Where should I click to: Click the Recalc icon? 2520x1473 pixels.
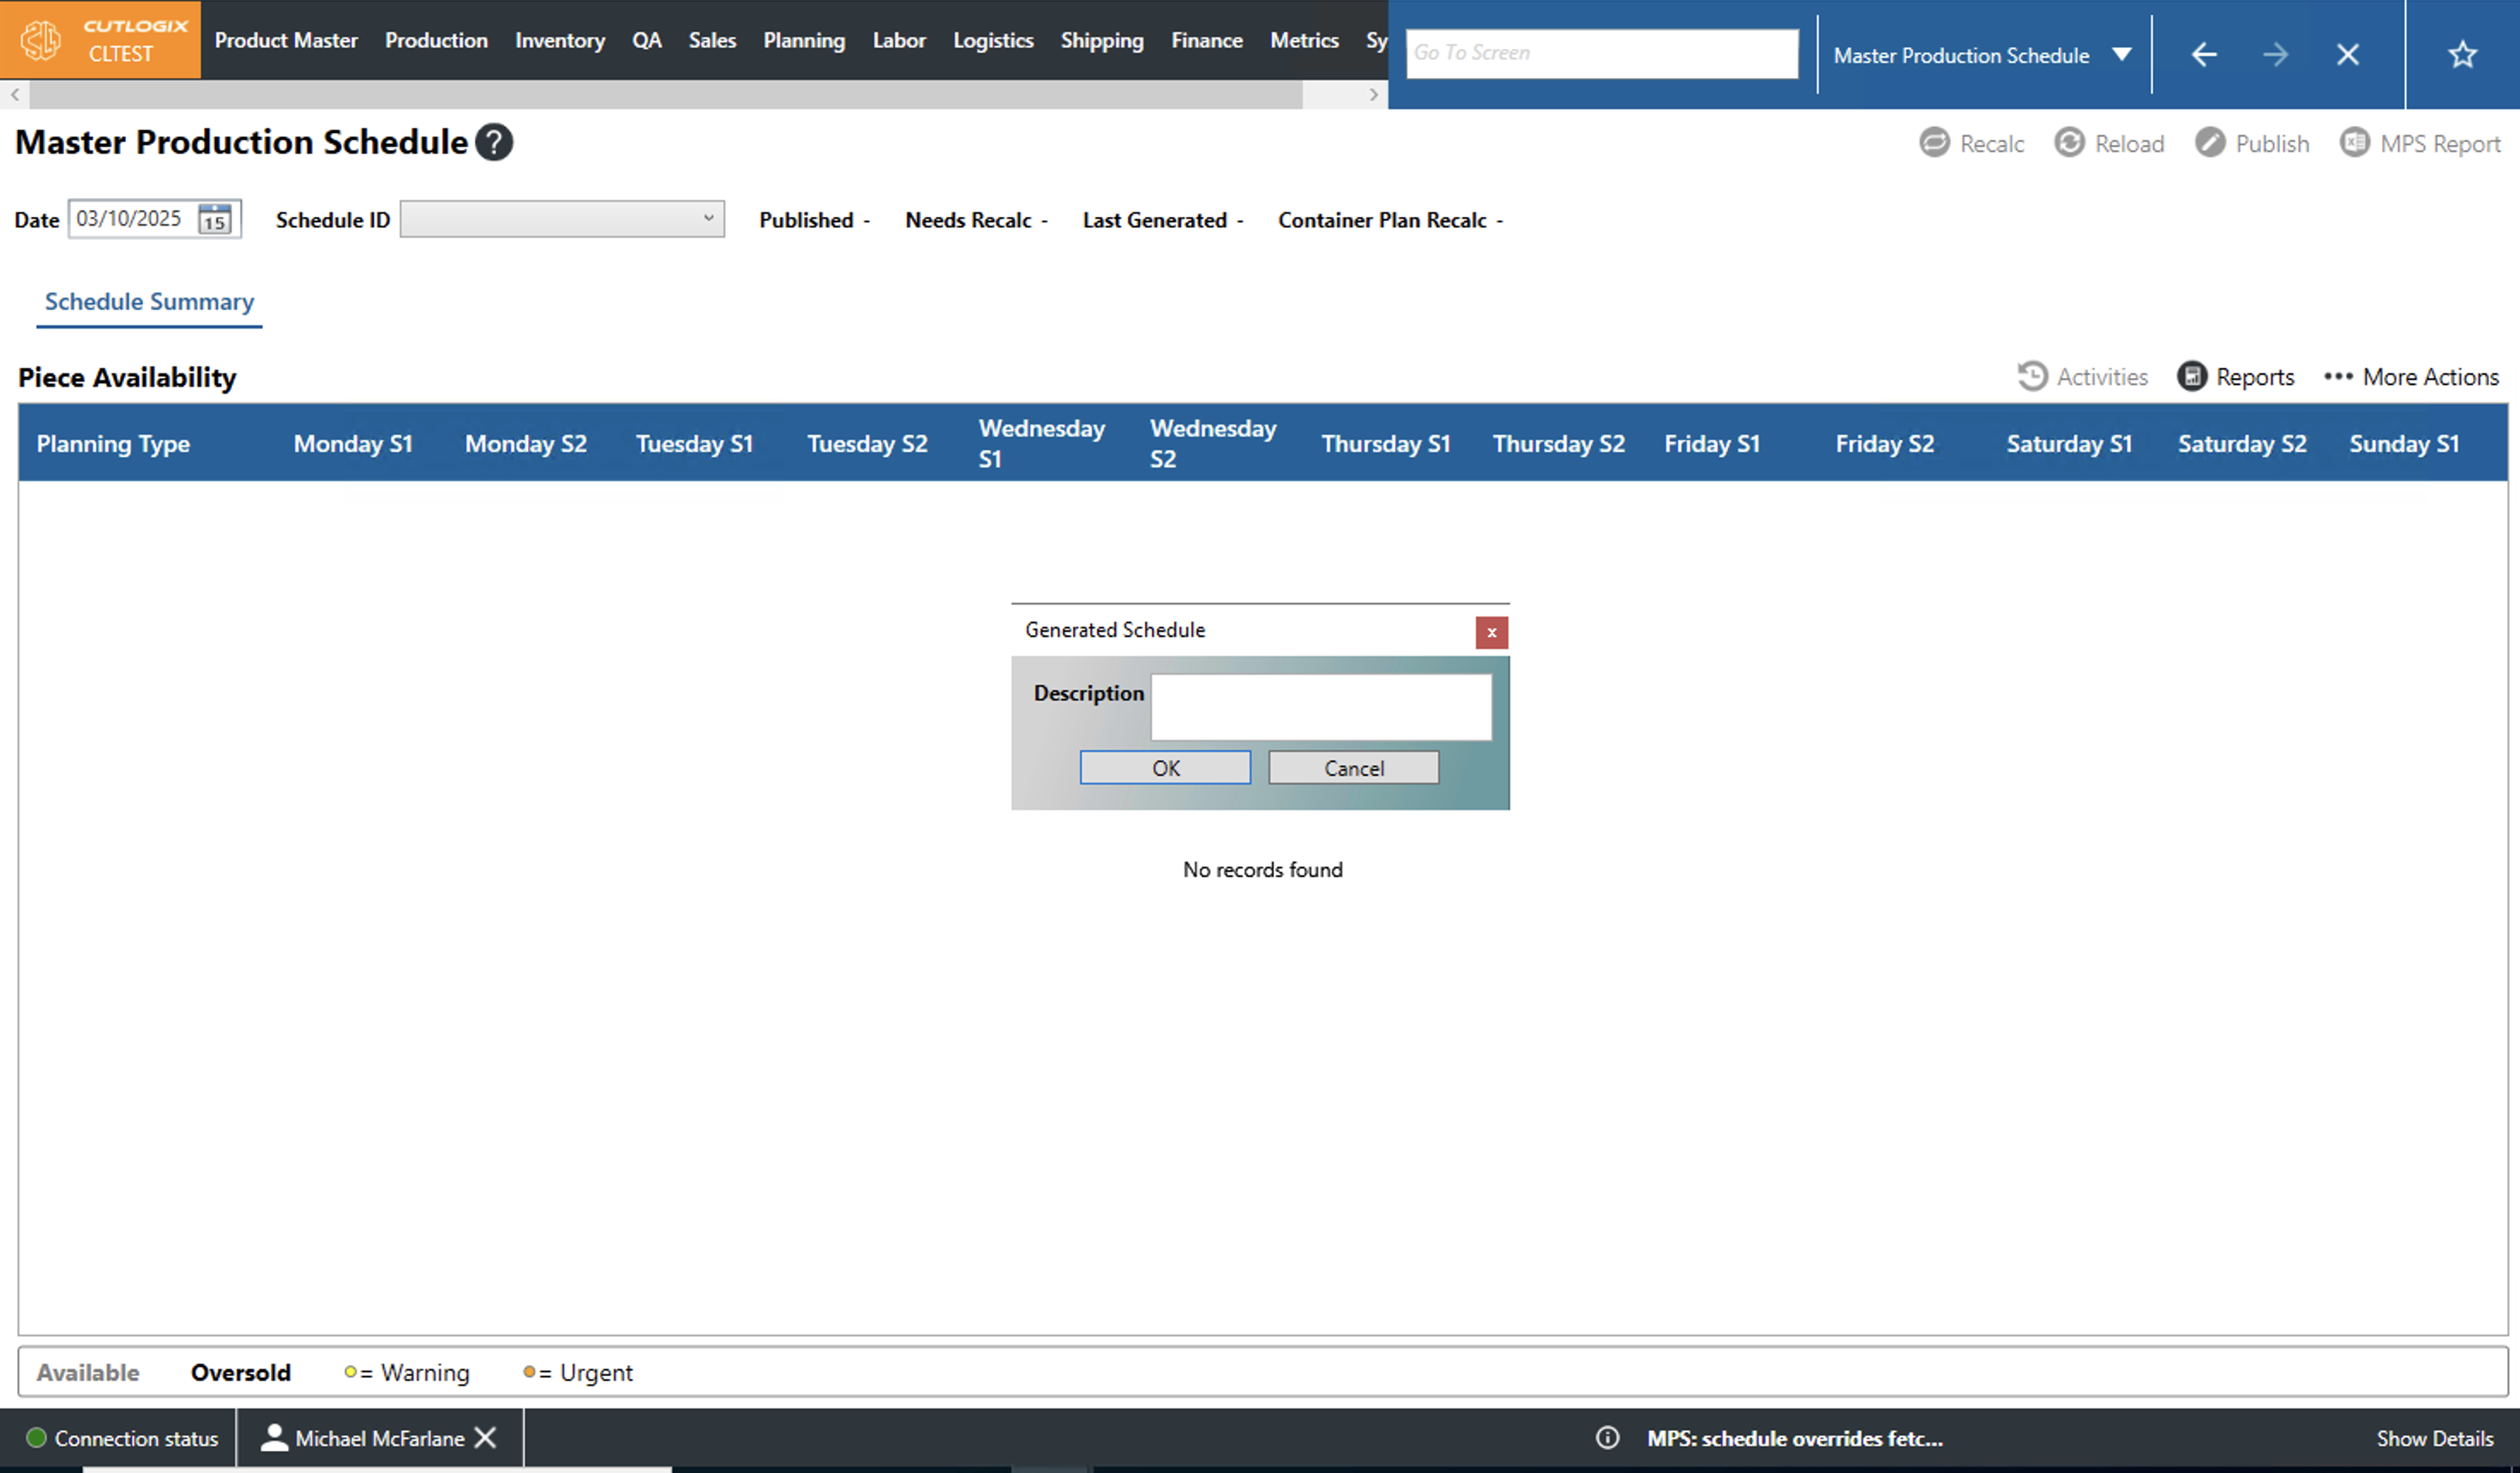[1934, 143]
